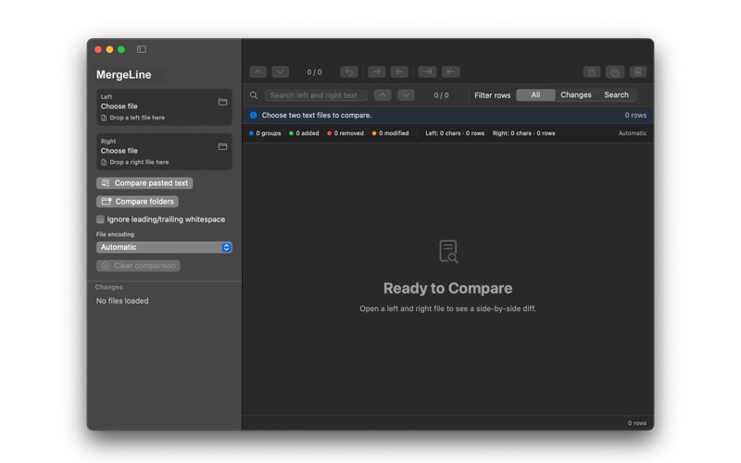The height and width of the screenshot is (463, 741).
Task: Click the "0 rows" label in bottom status bar
Action: pos(637,423)
